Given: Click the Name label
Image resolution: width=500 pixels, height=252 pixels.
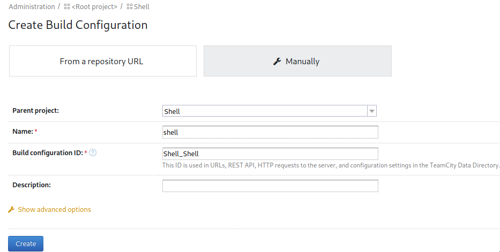Looking at the screenshot, I should [x=23, y=132].
